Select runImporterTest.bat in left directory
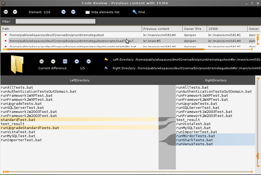 [21, 140]
